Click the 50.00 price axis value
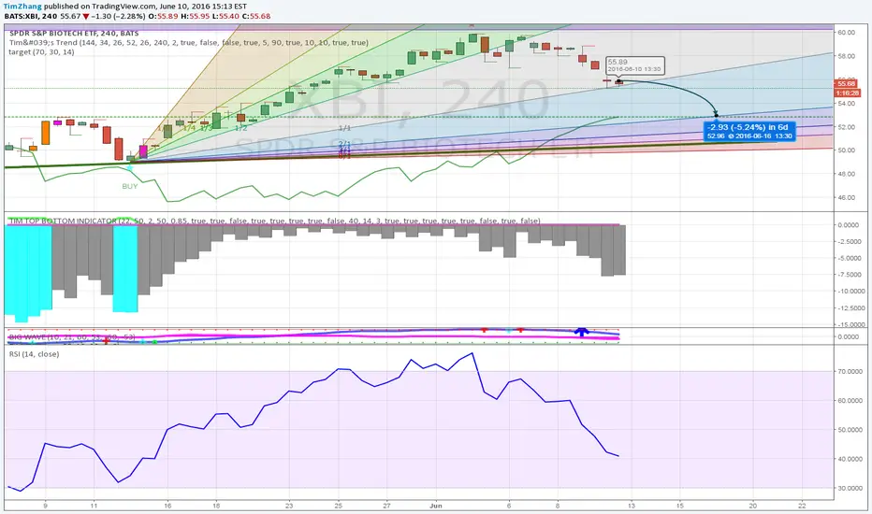The image size is (872, 514). (x=846, y=150)
